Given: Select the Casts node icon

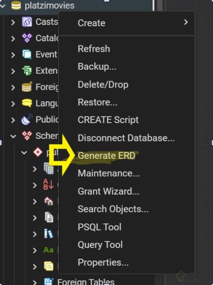Looking at the screenshot, I should 27,22.
